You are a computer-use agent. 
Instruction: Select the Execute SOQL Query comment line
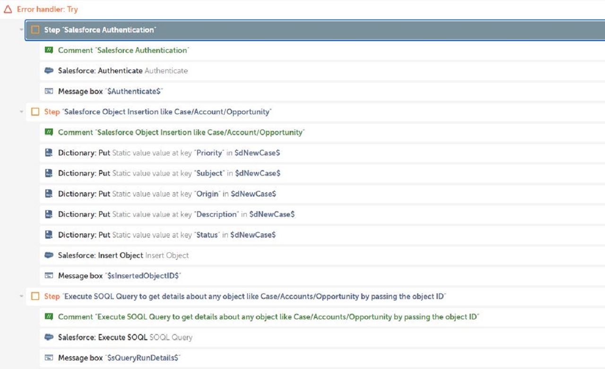coord(268,317)
